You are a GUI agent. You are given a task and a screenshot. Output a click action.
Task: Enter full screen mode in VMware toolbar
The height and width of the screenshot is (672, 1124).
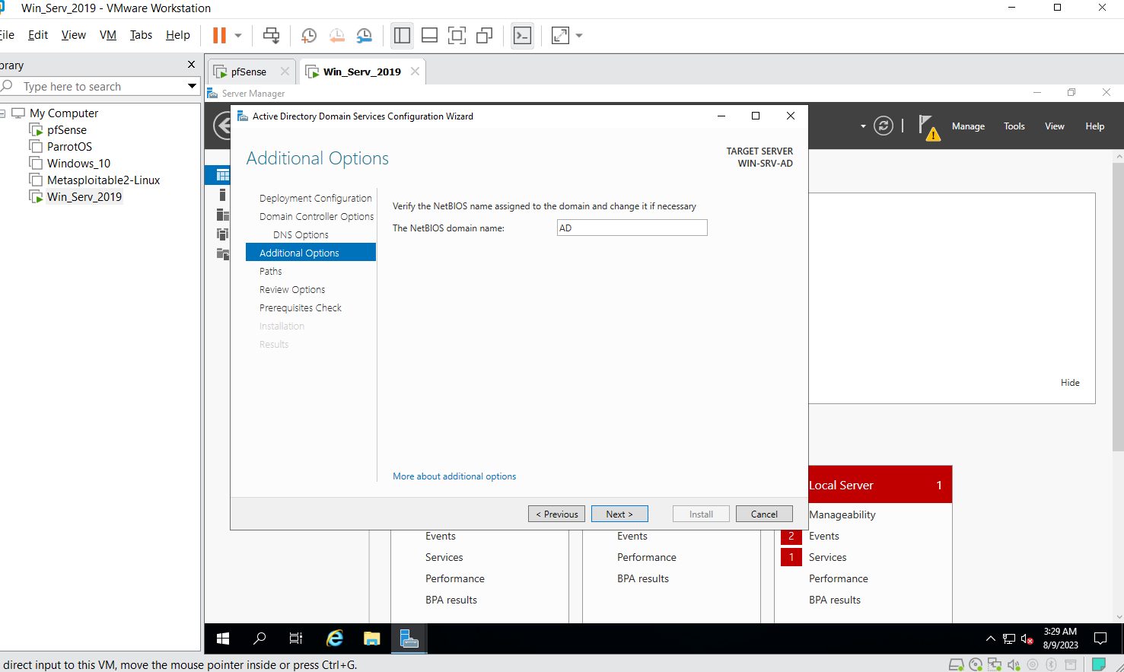coord(457,35)
